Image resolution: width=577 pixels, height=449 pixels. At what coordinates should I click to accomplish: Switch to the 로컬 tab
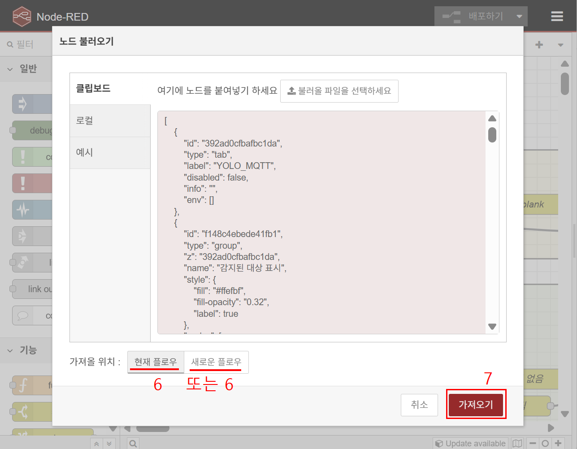[x=110, y=121]
